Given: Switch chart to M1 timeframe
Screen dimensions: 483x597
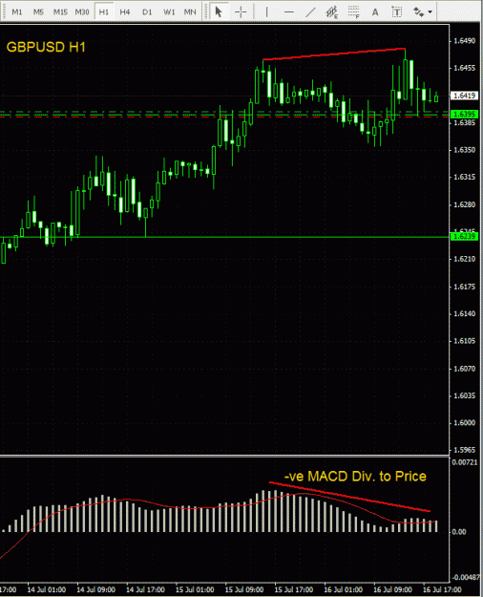Looking at the screenshot, I should pos(17,12).
